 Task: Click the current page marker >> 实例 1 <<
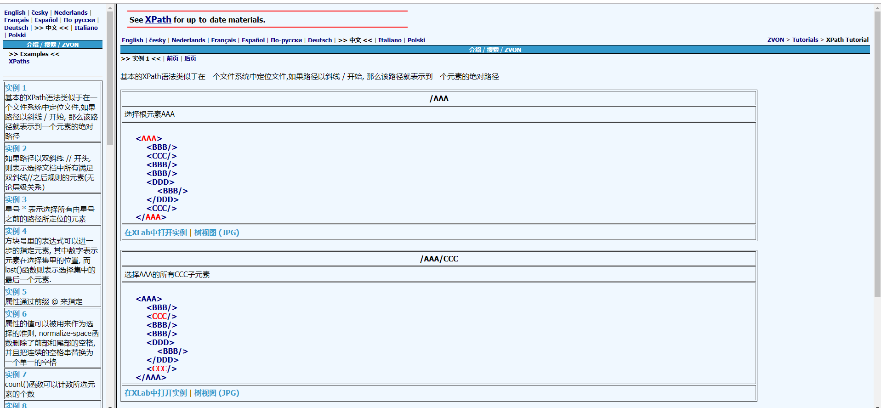141,58
